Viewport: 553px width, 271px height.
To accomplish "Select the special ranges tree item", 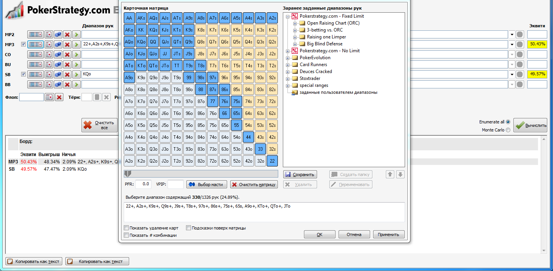I will click(314, 85).
